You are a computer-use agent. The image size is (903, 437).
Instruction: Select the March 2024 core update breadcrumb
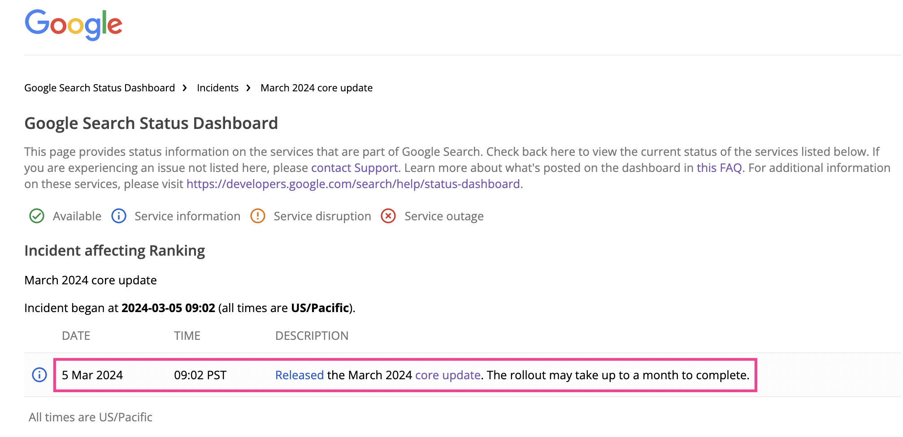click(317, 88)
